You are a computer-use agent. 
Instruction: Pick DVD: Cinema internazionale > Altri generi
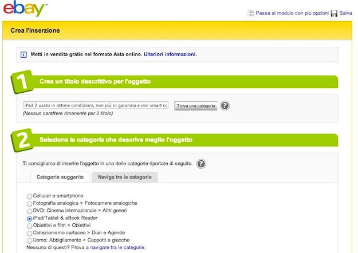(30, 211)
